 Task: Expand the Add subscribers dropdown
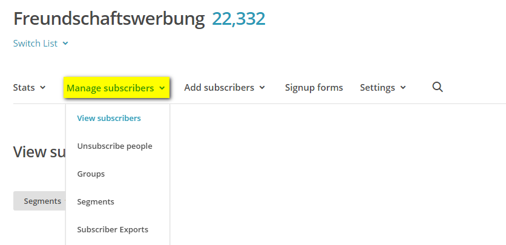pos(225,88)
